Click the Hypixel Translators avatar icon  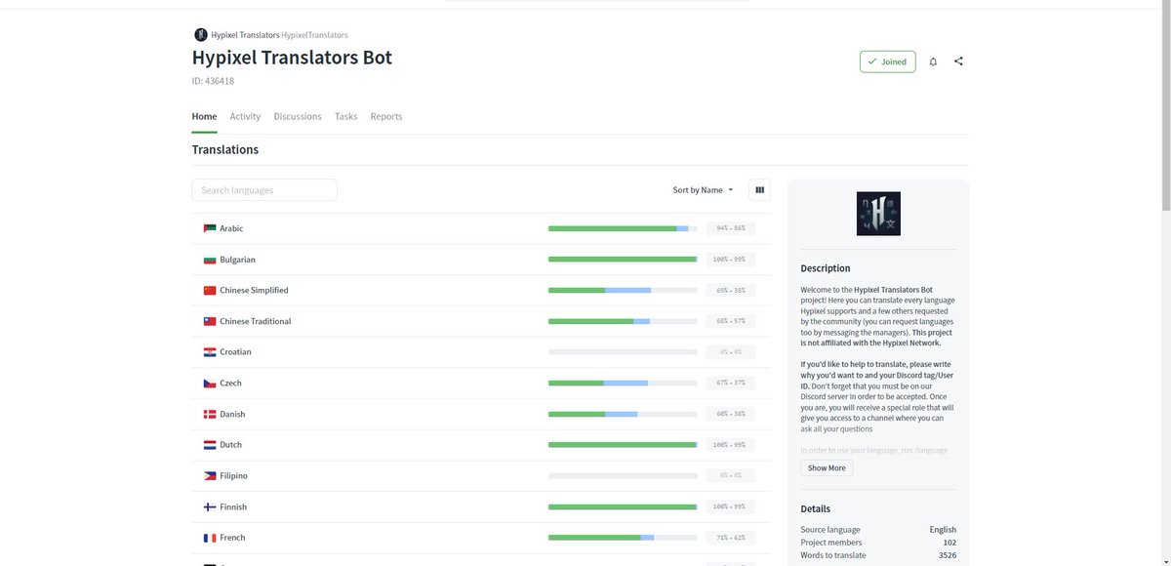(x=200, y=35)
